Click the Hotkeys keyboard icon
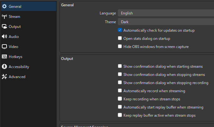This screenshot has height=127, width=214. [4, 57]
